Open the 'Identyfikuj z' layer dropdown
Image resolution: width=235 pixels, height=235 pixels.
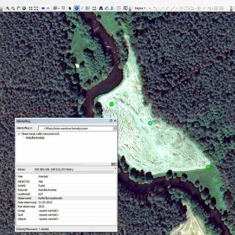(114, 128)
